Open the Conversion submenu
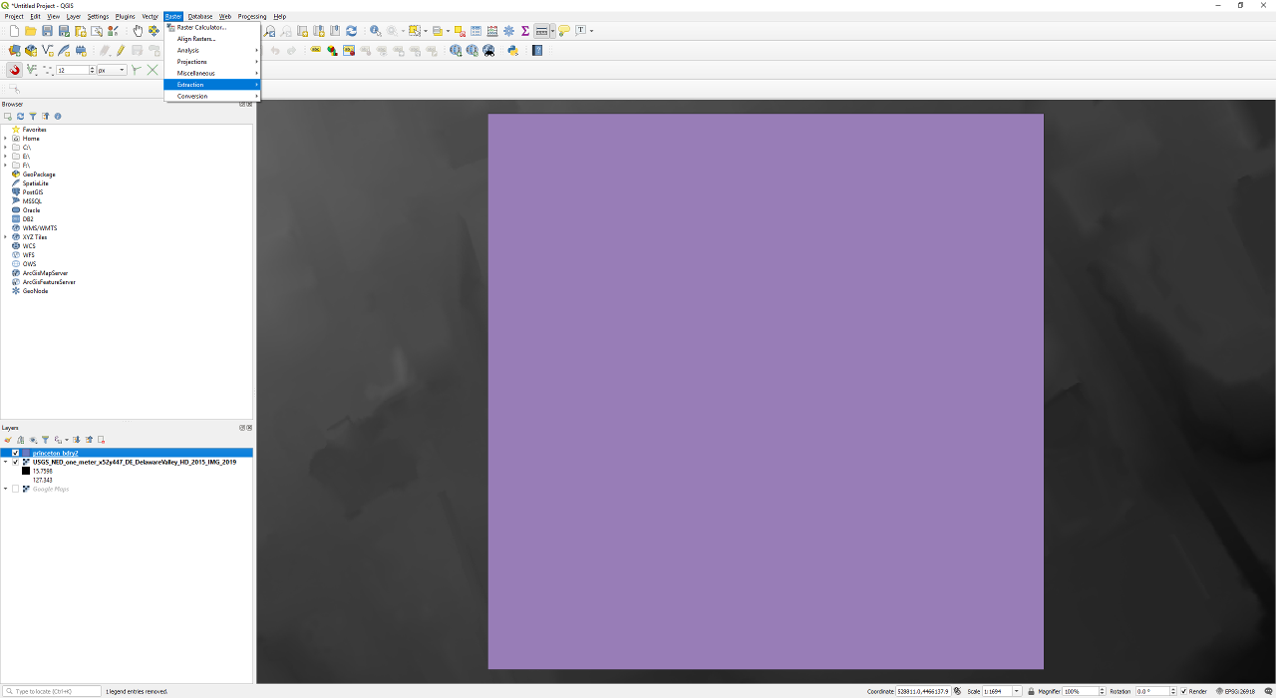1276x698 pixels. pos(212,96)
